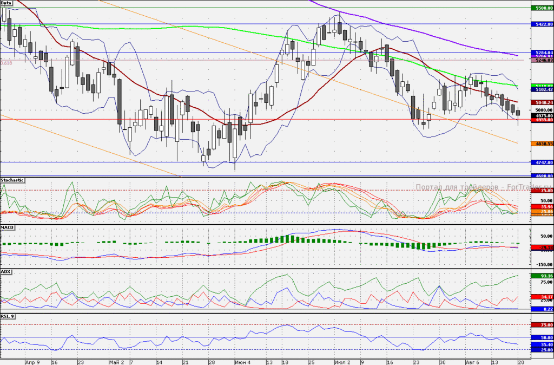This screenshot has height=365, width=554.
Task: Select the red 4955.00 price level tag
Action: point(542,120)
